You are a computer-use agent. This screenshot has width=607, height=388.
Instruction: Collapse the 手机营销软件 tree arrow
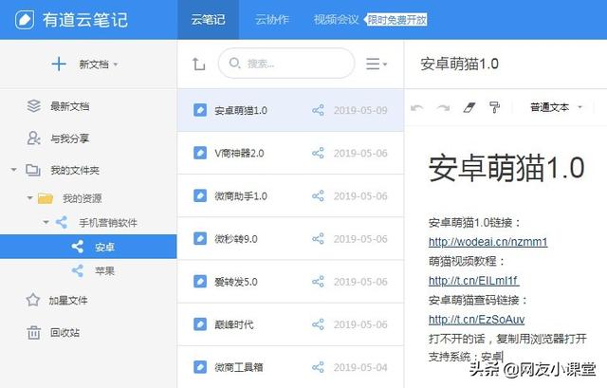[46, 222]
